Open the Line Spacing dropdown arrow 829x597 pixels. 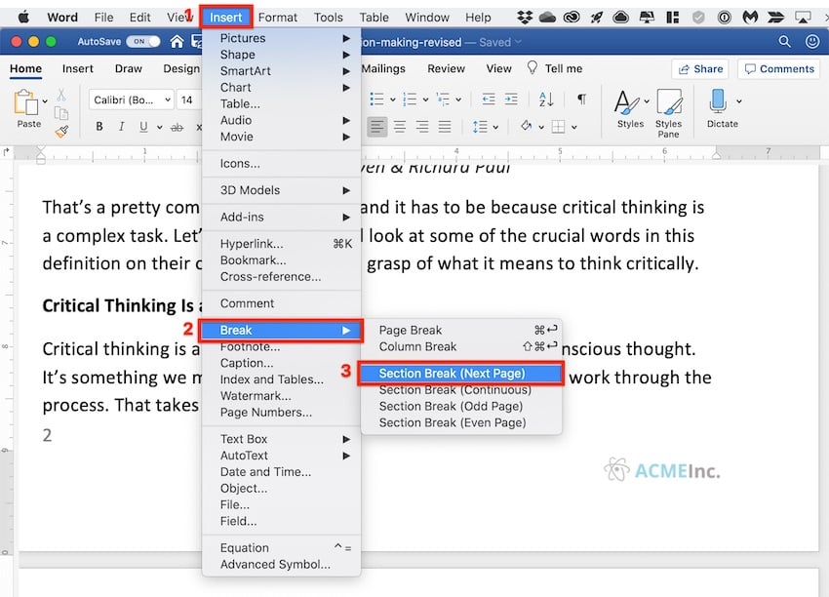tap(495, 127)
